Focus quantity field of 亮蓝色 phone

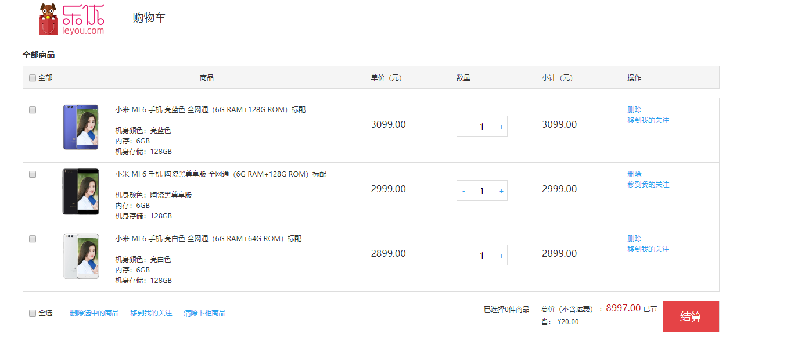tap(482, 127)
